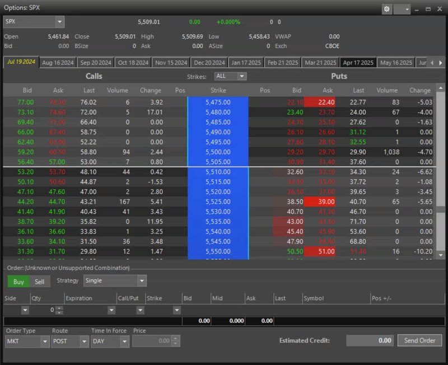Click the Send Order button
448x365 pixels.
tap(419, 340)
